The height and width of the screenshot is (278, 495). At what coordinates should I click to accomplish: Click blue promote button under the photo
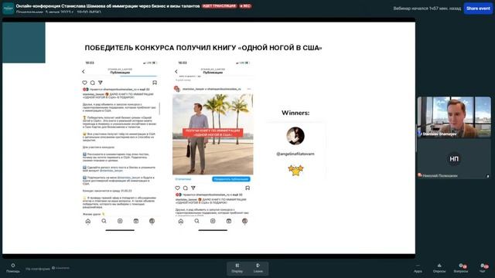pos(231,179)
